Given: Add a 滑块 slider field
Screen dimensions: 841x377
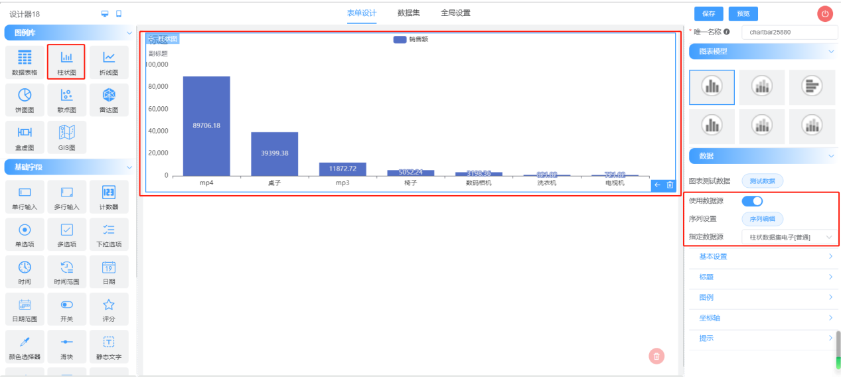Looking at the screenshot, I should coord(66,347).
